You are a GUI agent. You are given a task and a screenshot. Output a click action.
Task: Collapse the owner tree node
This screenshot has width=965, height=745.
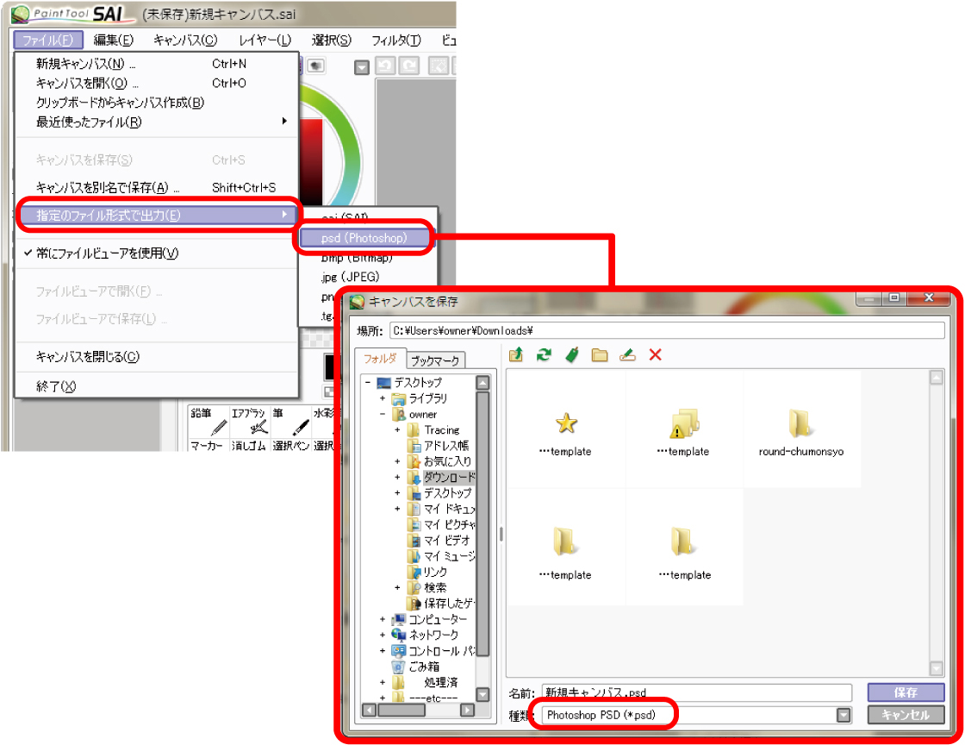tap(383, 415)
